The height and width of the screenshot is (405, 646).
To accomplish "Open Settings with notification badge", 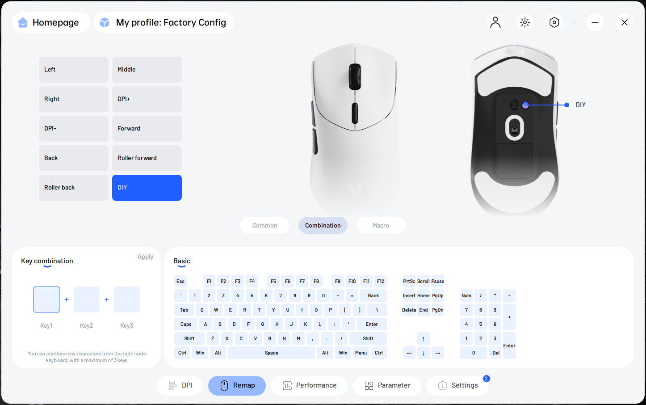I will click(x=457, y=385).
